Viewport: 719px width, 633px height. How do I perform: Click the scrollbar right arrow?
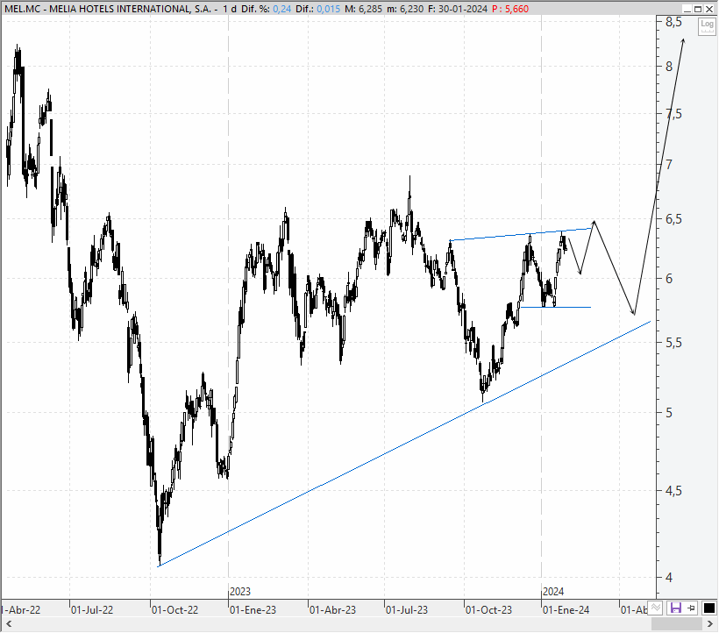(711, 624)
